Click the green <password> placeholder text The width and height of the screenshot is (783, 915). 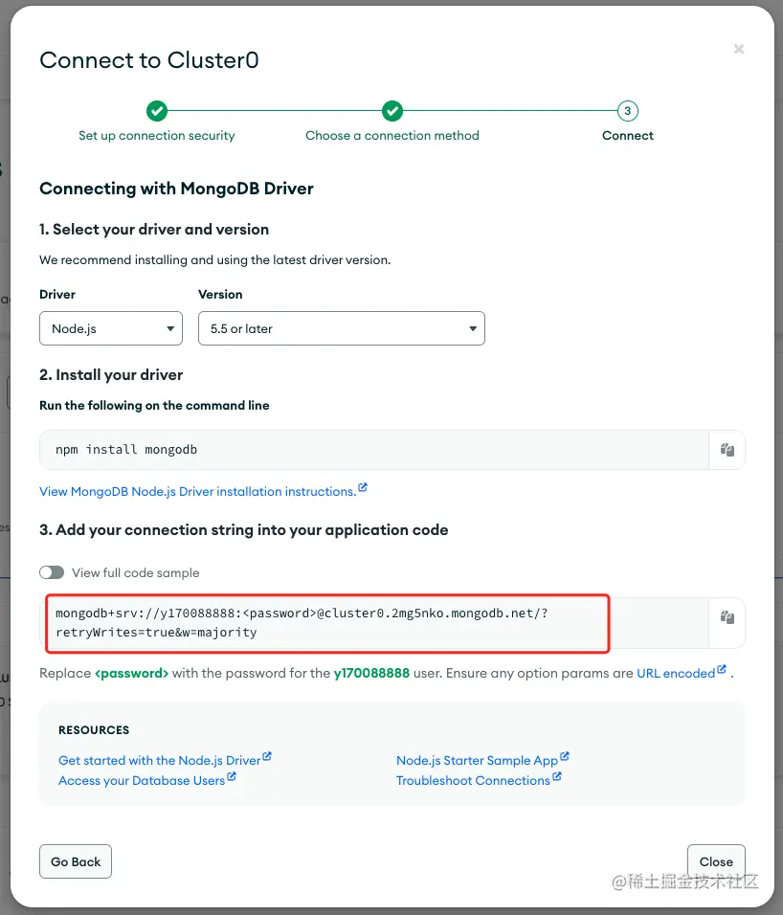pos(132,674)
